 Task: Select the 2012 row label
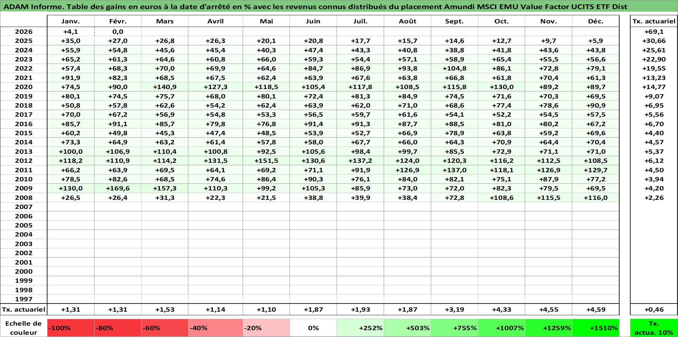[x=24, y=161]
